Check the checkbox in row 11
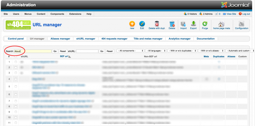The height and width of the screenshot is (126, 255). tap(16, 123)
